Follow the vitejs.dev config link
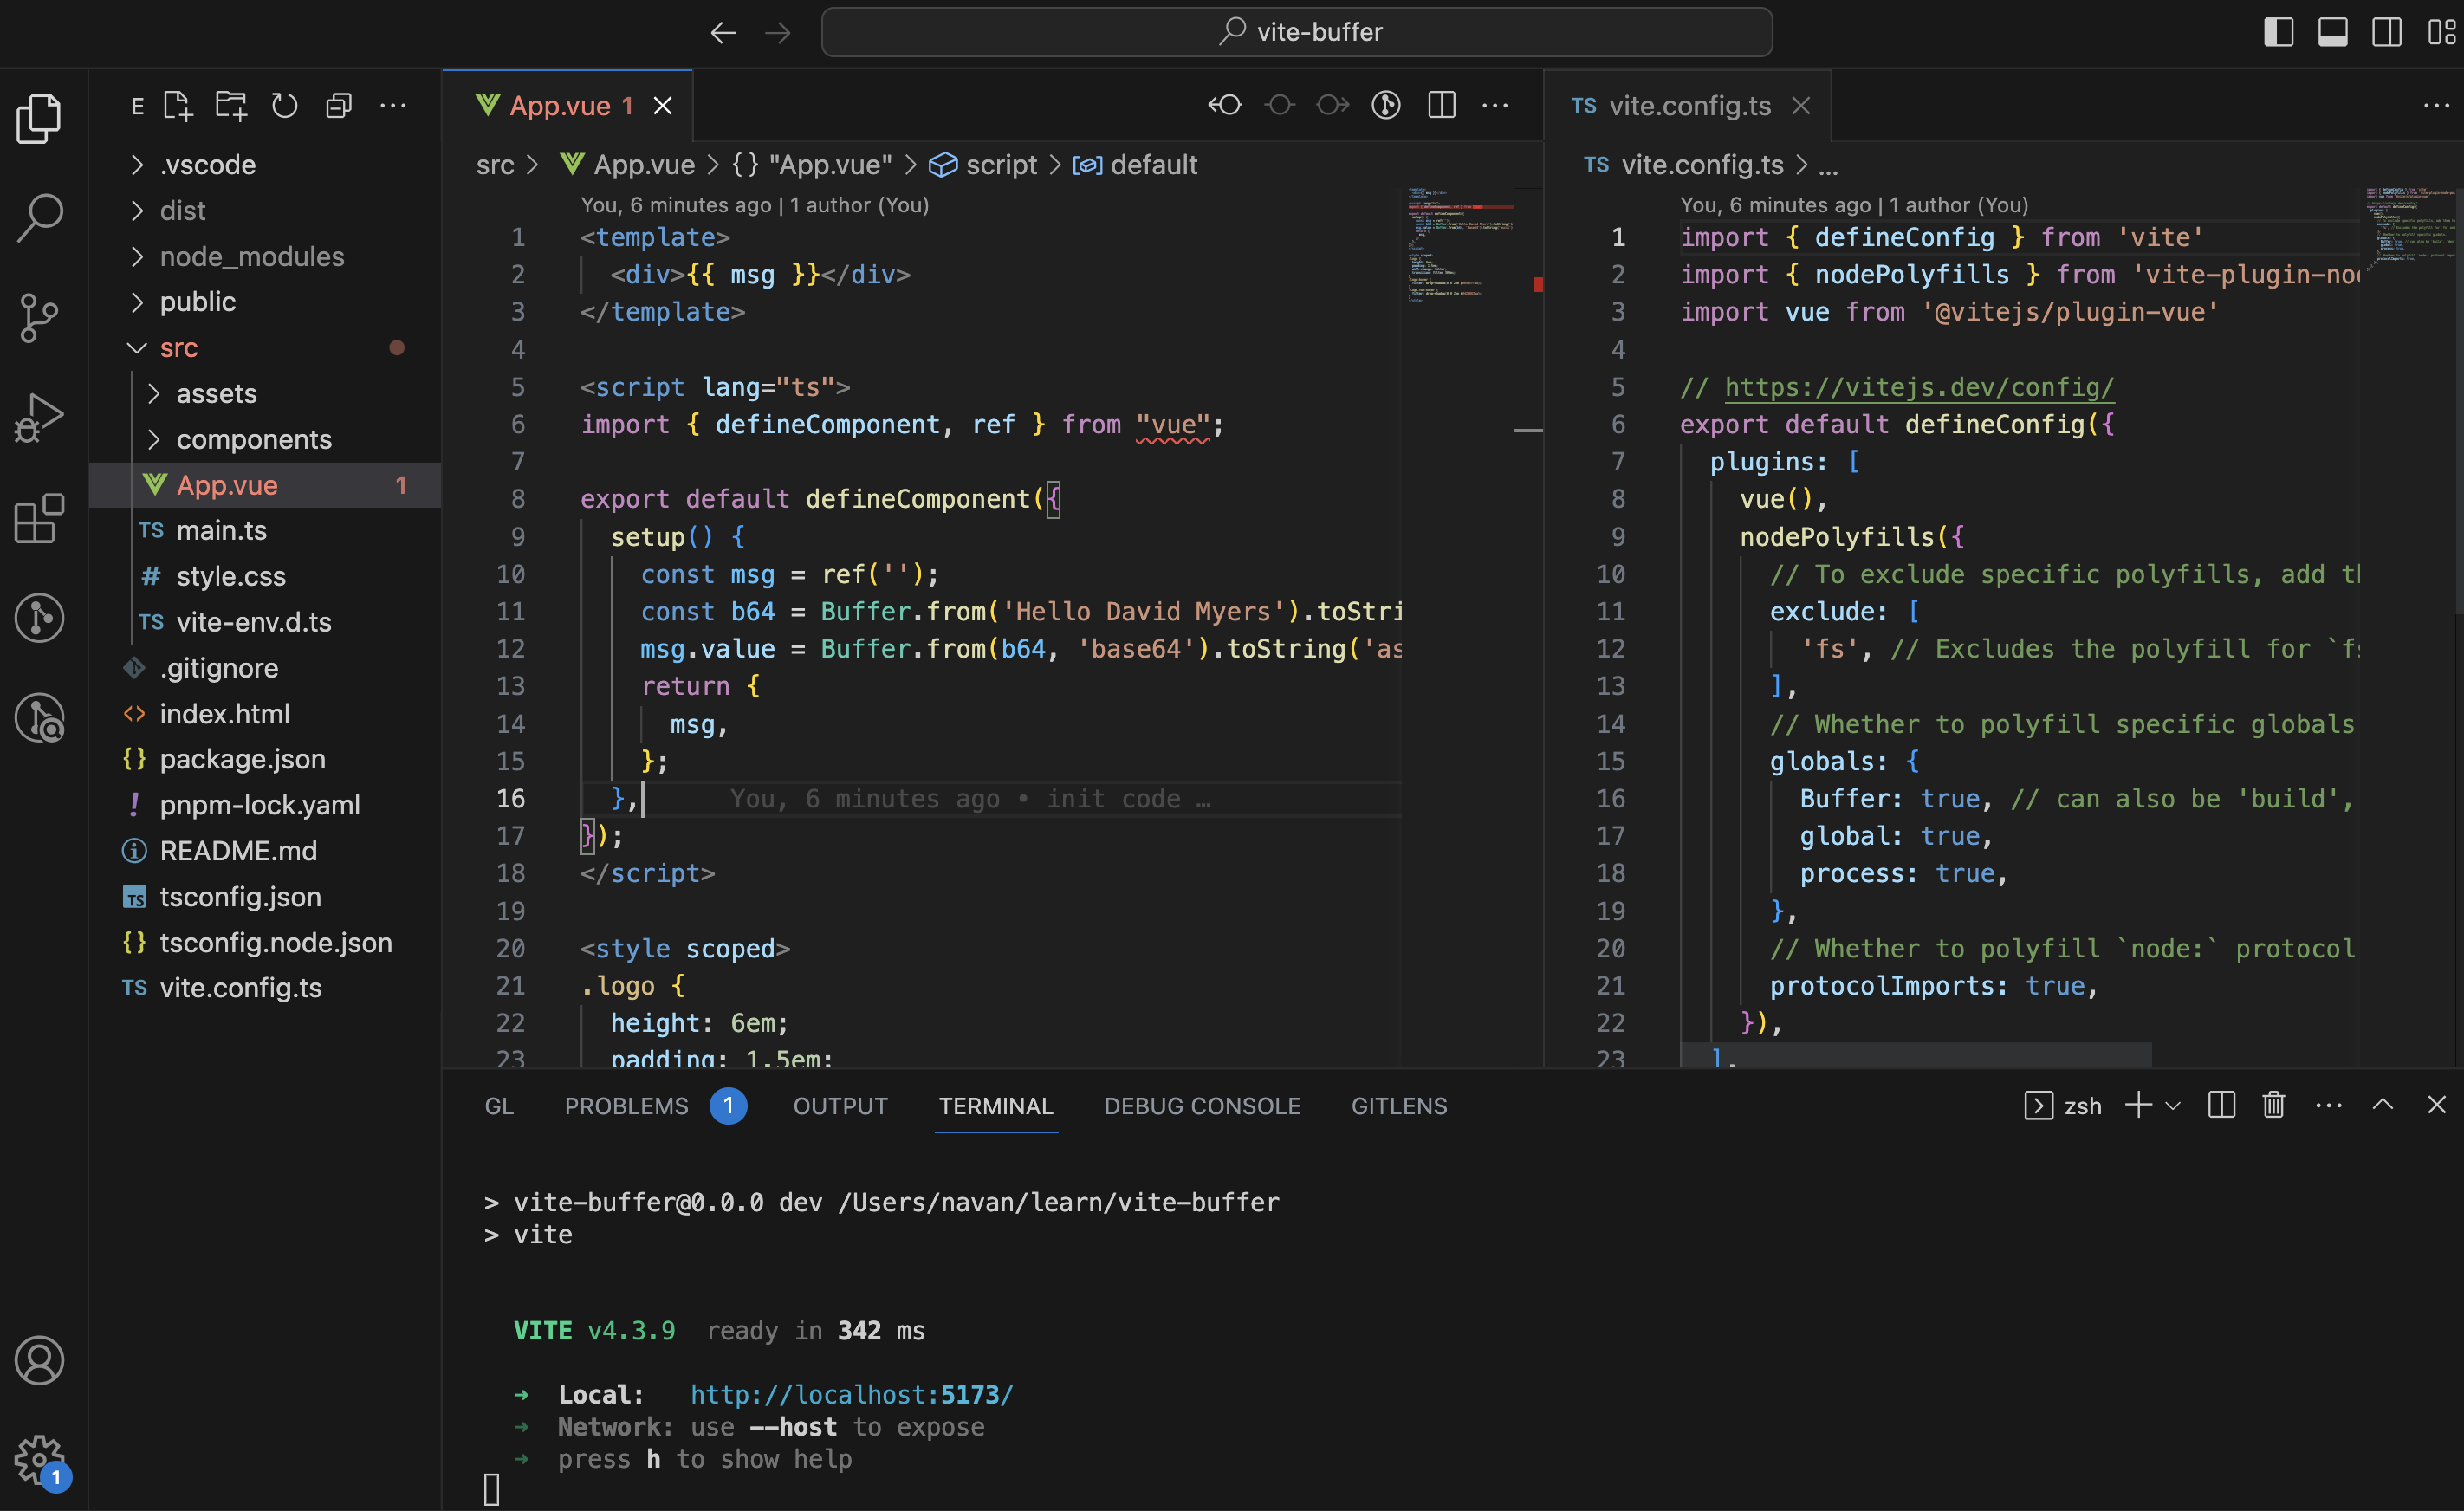The width and height of the screenshot is (2464, 1511). [1916, 388]
